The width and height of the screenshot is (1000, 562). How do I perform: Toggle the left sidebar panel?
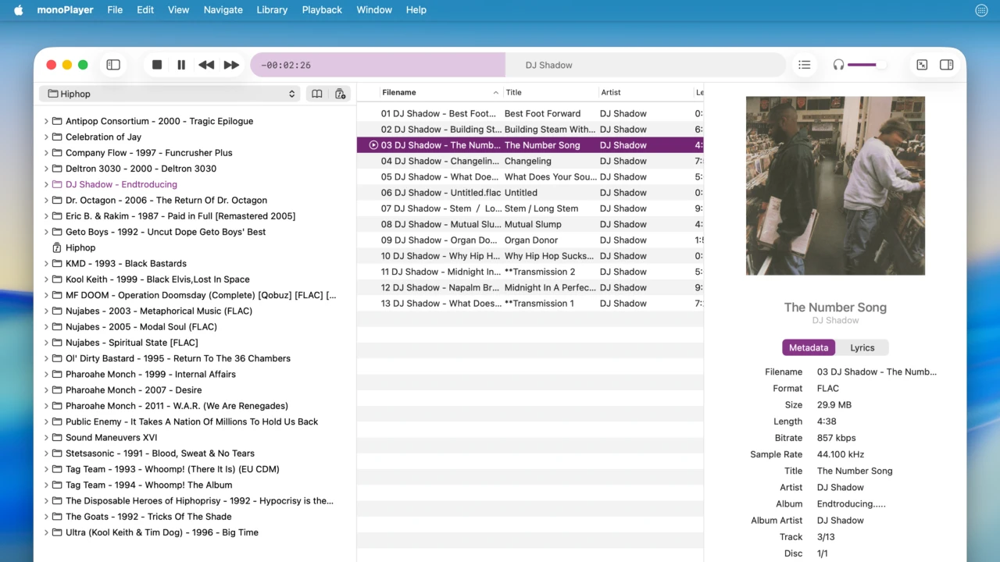pyautogui.click(x=113, y=65)
